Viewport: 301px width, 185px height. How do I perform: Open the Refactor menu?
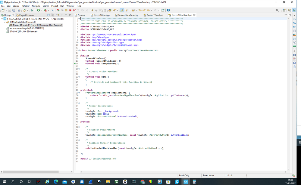tap(26, 6)
